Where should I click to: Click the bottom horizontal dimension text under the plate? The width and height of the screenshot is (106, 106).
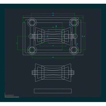coord(53,58)
